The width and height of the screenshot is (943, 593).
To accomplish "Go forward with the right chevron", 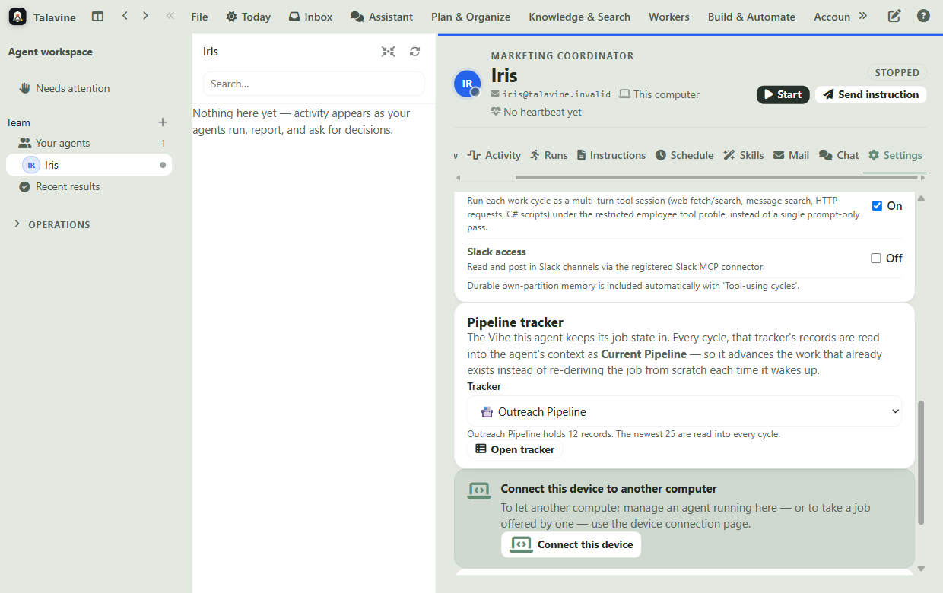I will click(145, 16).
